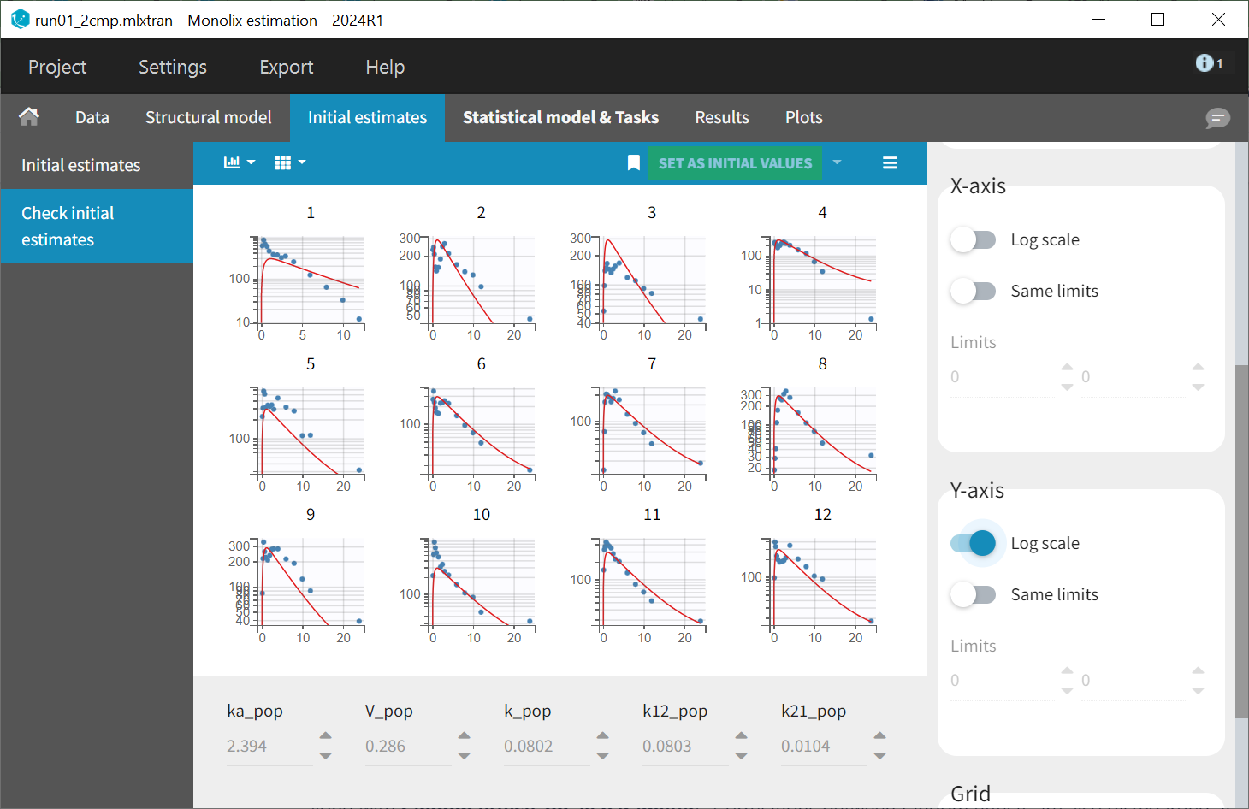
Task: Select Initial estimates in left sidebar
Action: pyautogui.click(x=80, y=166)
